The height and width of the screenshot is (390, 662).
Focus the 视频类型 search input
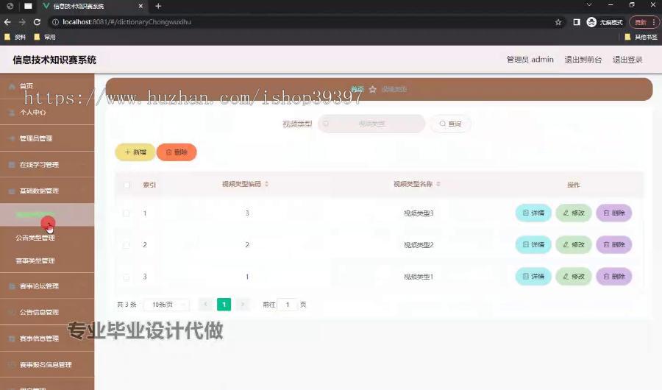[371, 124]
